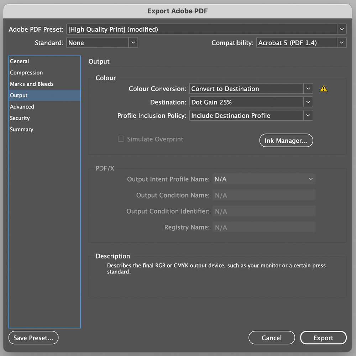The height and width of the screenshot is (356, 356).
Task: Switch to Marks and Bleeds panel
Action: 44,84
